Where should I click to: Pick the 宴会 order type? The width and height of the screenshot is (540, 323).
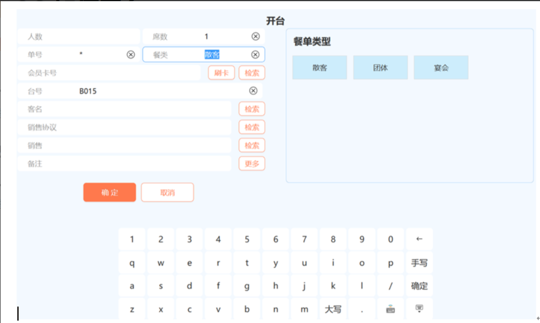pos(441,68)
